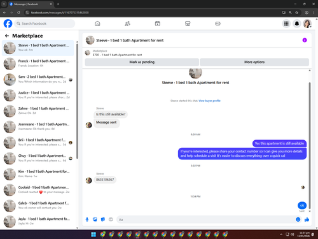318x239 pixels.
Task: Click the 8635106367 phone number message
Action: (x=105, y=180)
